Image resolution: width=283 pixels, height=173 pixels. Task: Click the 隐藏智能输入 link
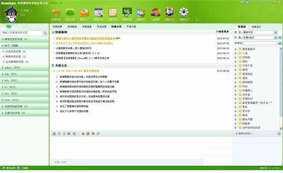point(245,133)
